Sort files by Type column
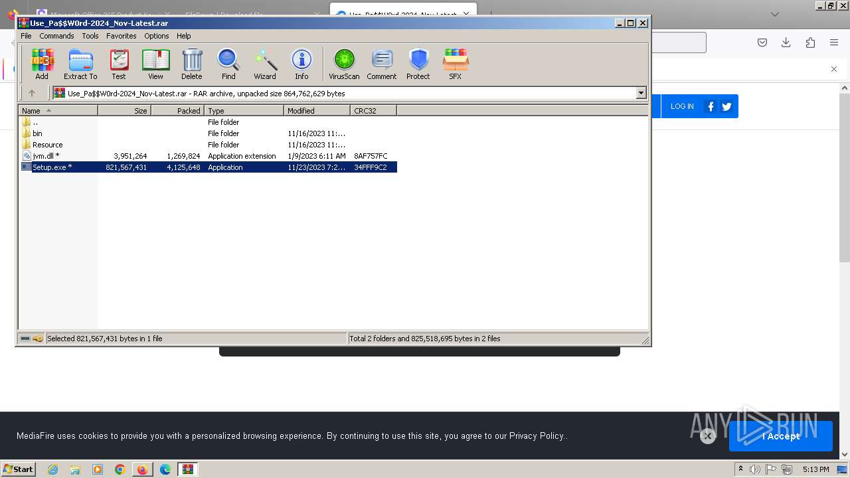850x478 pixels. point(244,110)
